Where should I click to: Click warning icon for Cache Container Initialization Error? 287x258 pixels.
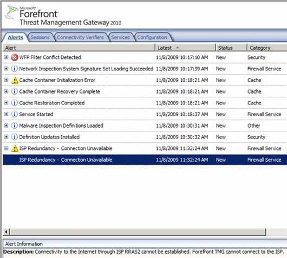point(15,80)
